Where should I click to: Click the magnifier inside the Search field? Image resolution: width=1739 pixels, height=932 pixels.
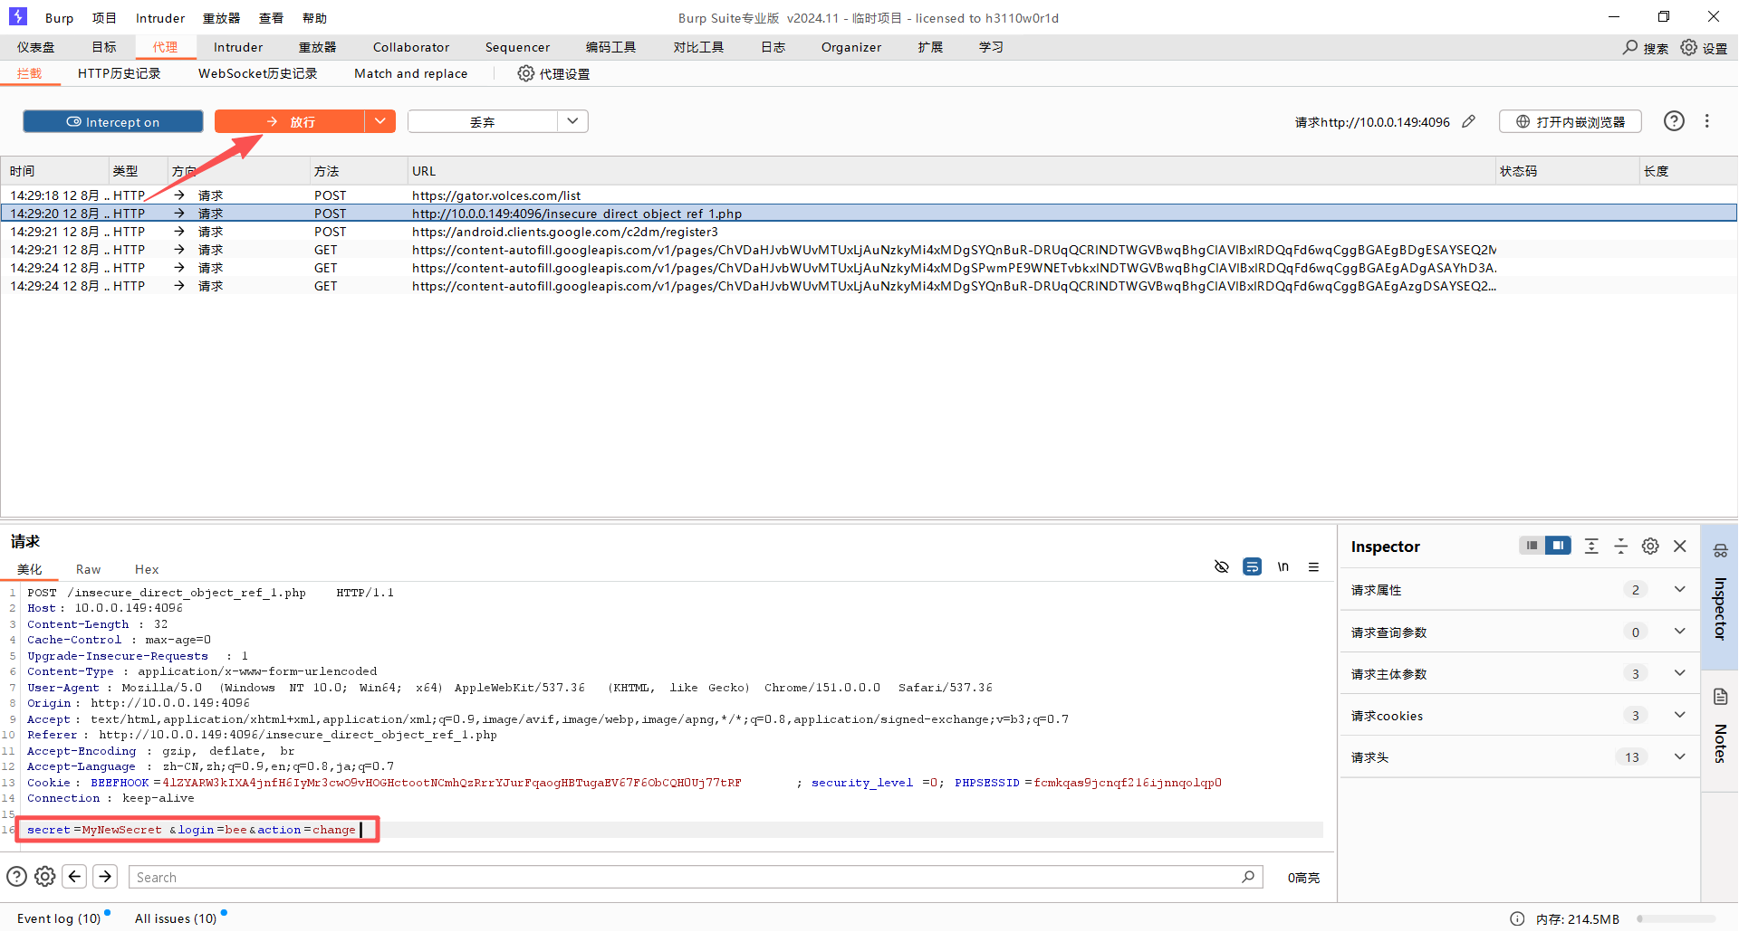tap(1248, 876)
